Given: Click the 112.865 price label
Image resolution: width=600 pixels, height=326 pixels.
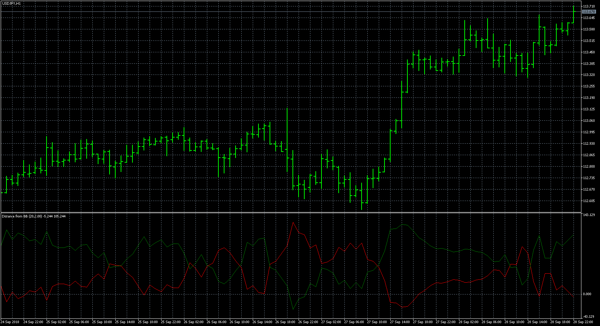Looking at the screenshot, I should tap(589, 155).
